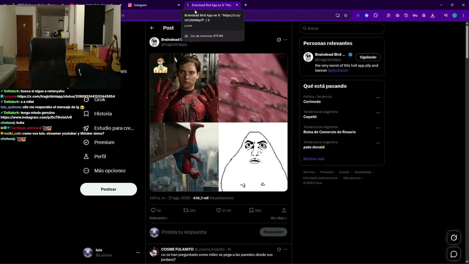Image resolution: width=469 pixels, height=264 pixels.
Task: Open Más opciones in the left navigation
Action: (x=104, y=170)
